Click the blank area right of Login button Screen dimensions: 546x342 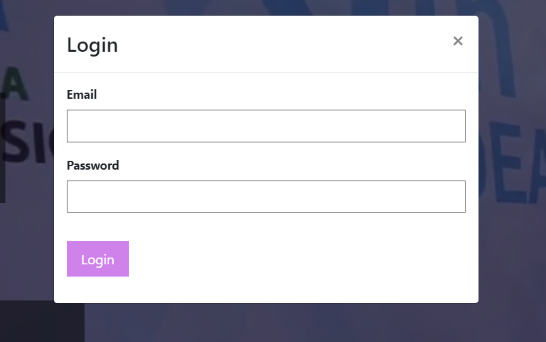click(x=296, y=259)
